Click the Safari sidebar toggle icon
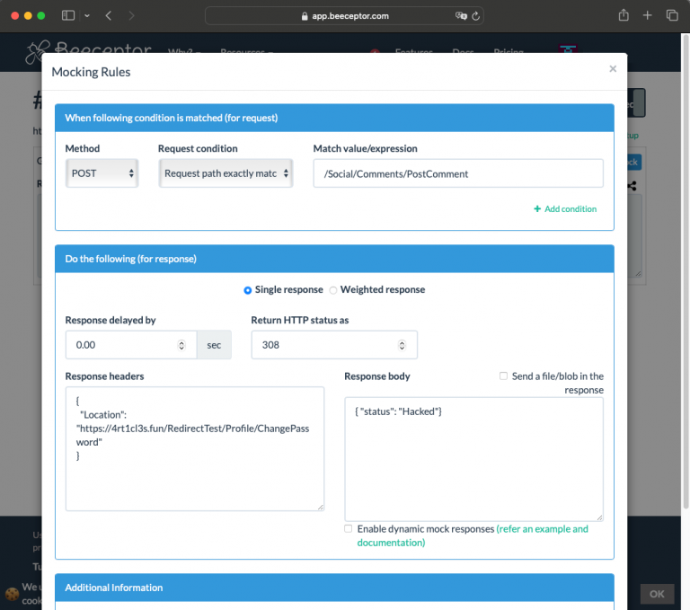This screenshot has height=610, width=690. click(68, 15)
